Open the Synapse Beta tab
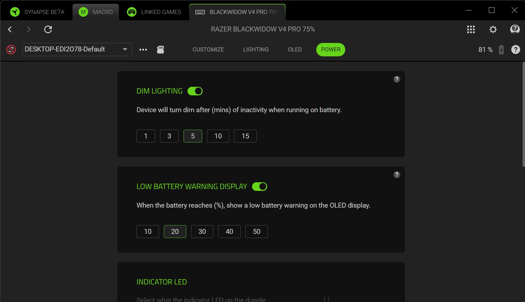Viewport: 525px width, 302px height. pos(37,12)
